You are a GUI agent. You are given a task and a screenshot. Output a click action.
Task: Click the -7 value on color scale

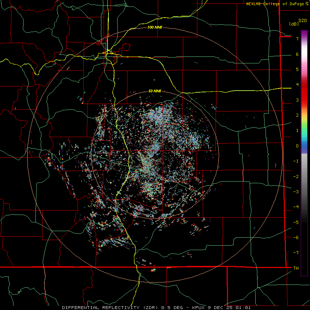click(296, 253)
